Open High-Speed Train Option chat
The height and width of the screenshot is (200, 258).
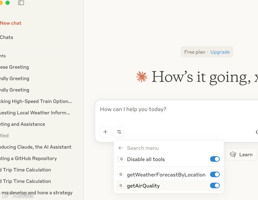(36, 101)
